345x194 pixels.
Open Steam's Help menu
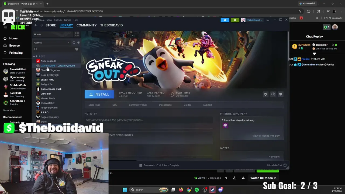[x=76, y=20]
